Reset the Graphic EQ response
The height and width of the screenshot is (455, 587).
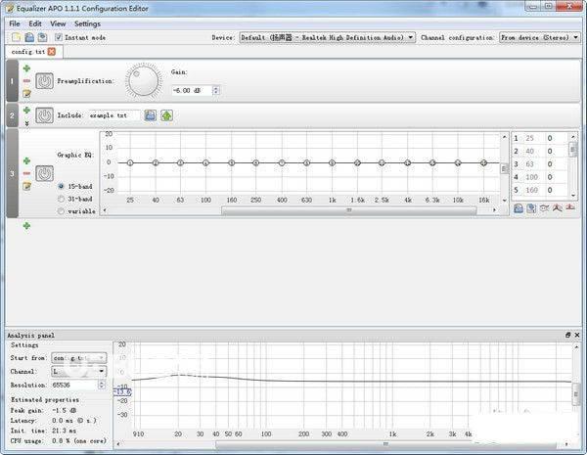(570, 208)
